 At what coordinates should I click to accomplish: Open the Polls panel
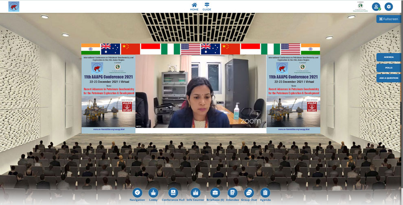[x=389, y=68]
